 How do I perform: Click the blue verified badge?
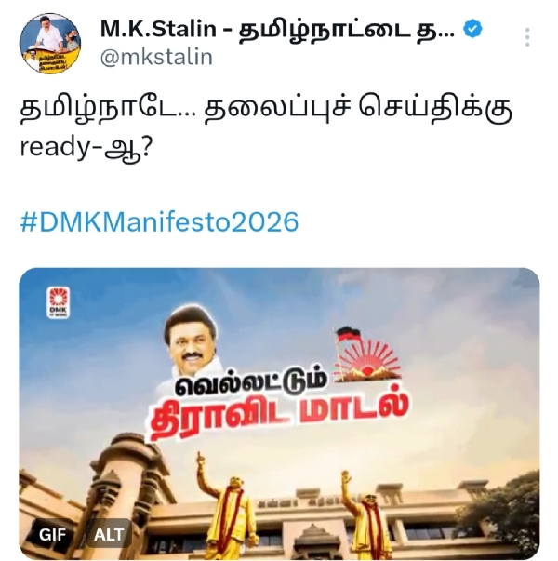point(472,29)
